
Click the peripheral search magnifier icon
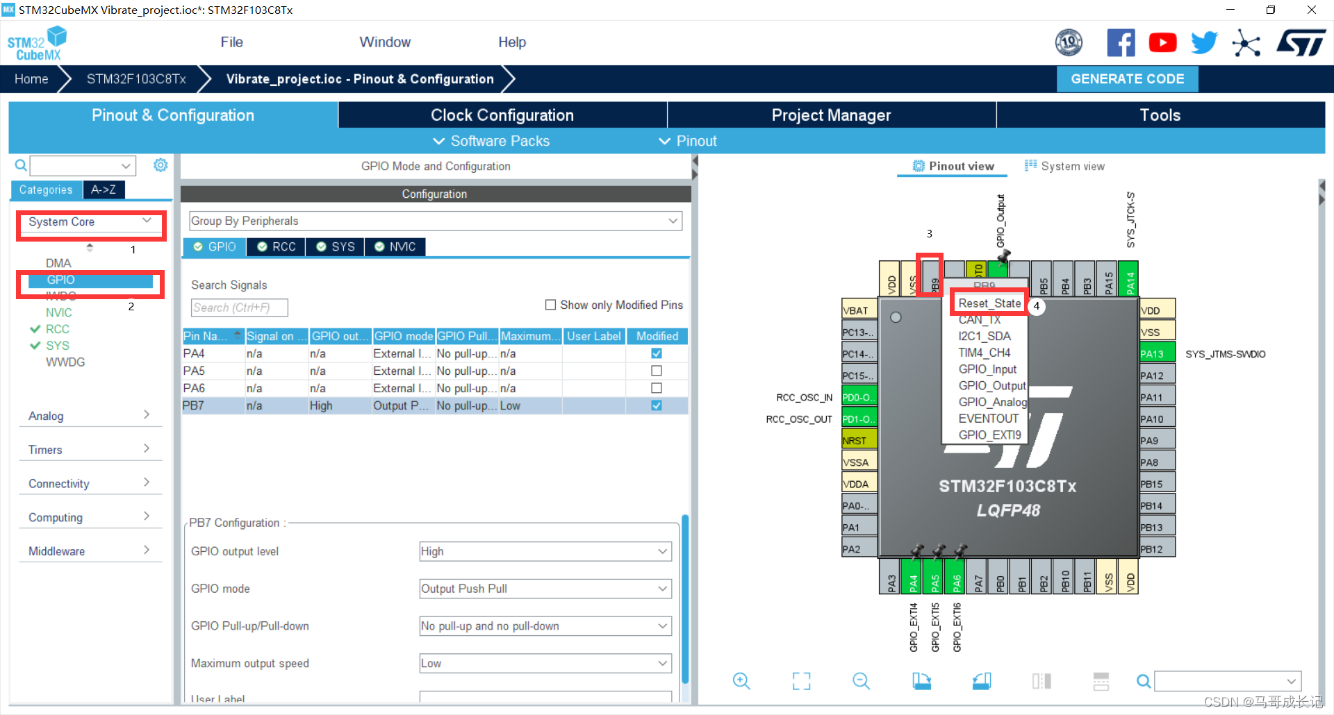21,165
